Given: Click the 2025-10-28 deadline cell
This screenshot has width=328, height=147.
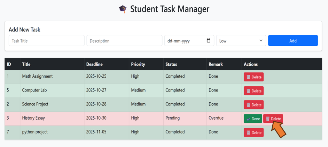Looking at the screenshot, I should 107,104.
